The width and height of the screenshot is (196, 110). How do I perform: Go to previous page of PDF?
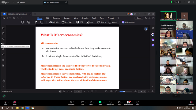(x=72, y=91)
